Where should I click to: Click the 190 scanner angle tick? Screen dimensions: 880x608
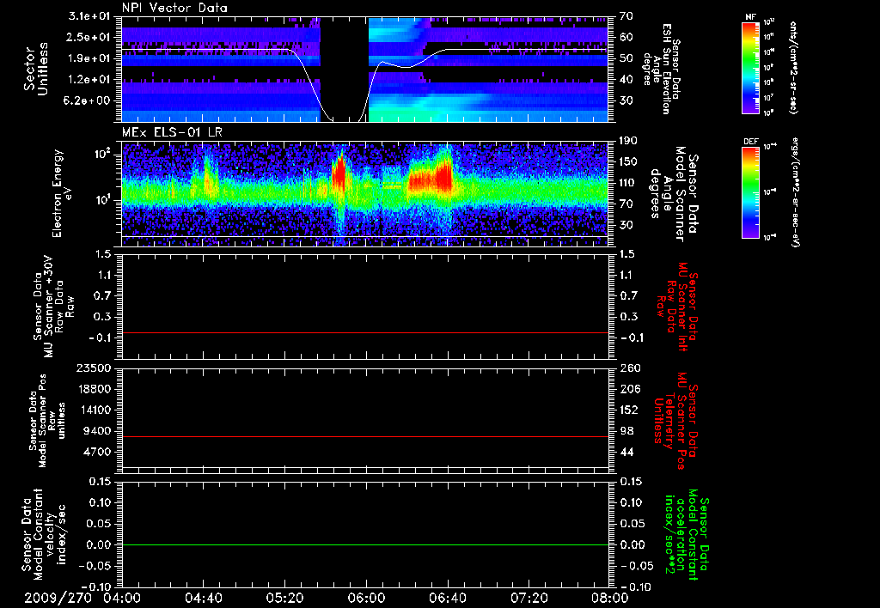tap(629, 141)
